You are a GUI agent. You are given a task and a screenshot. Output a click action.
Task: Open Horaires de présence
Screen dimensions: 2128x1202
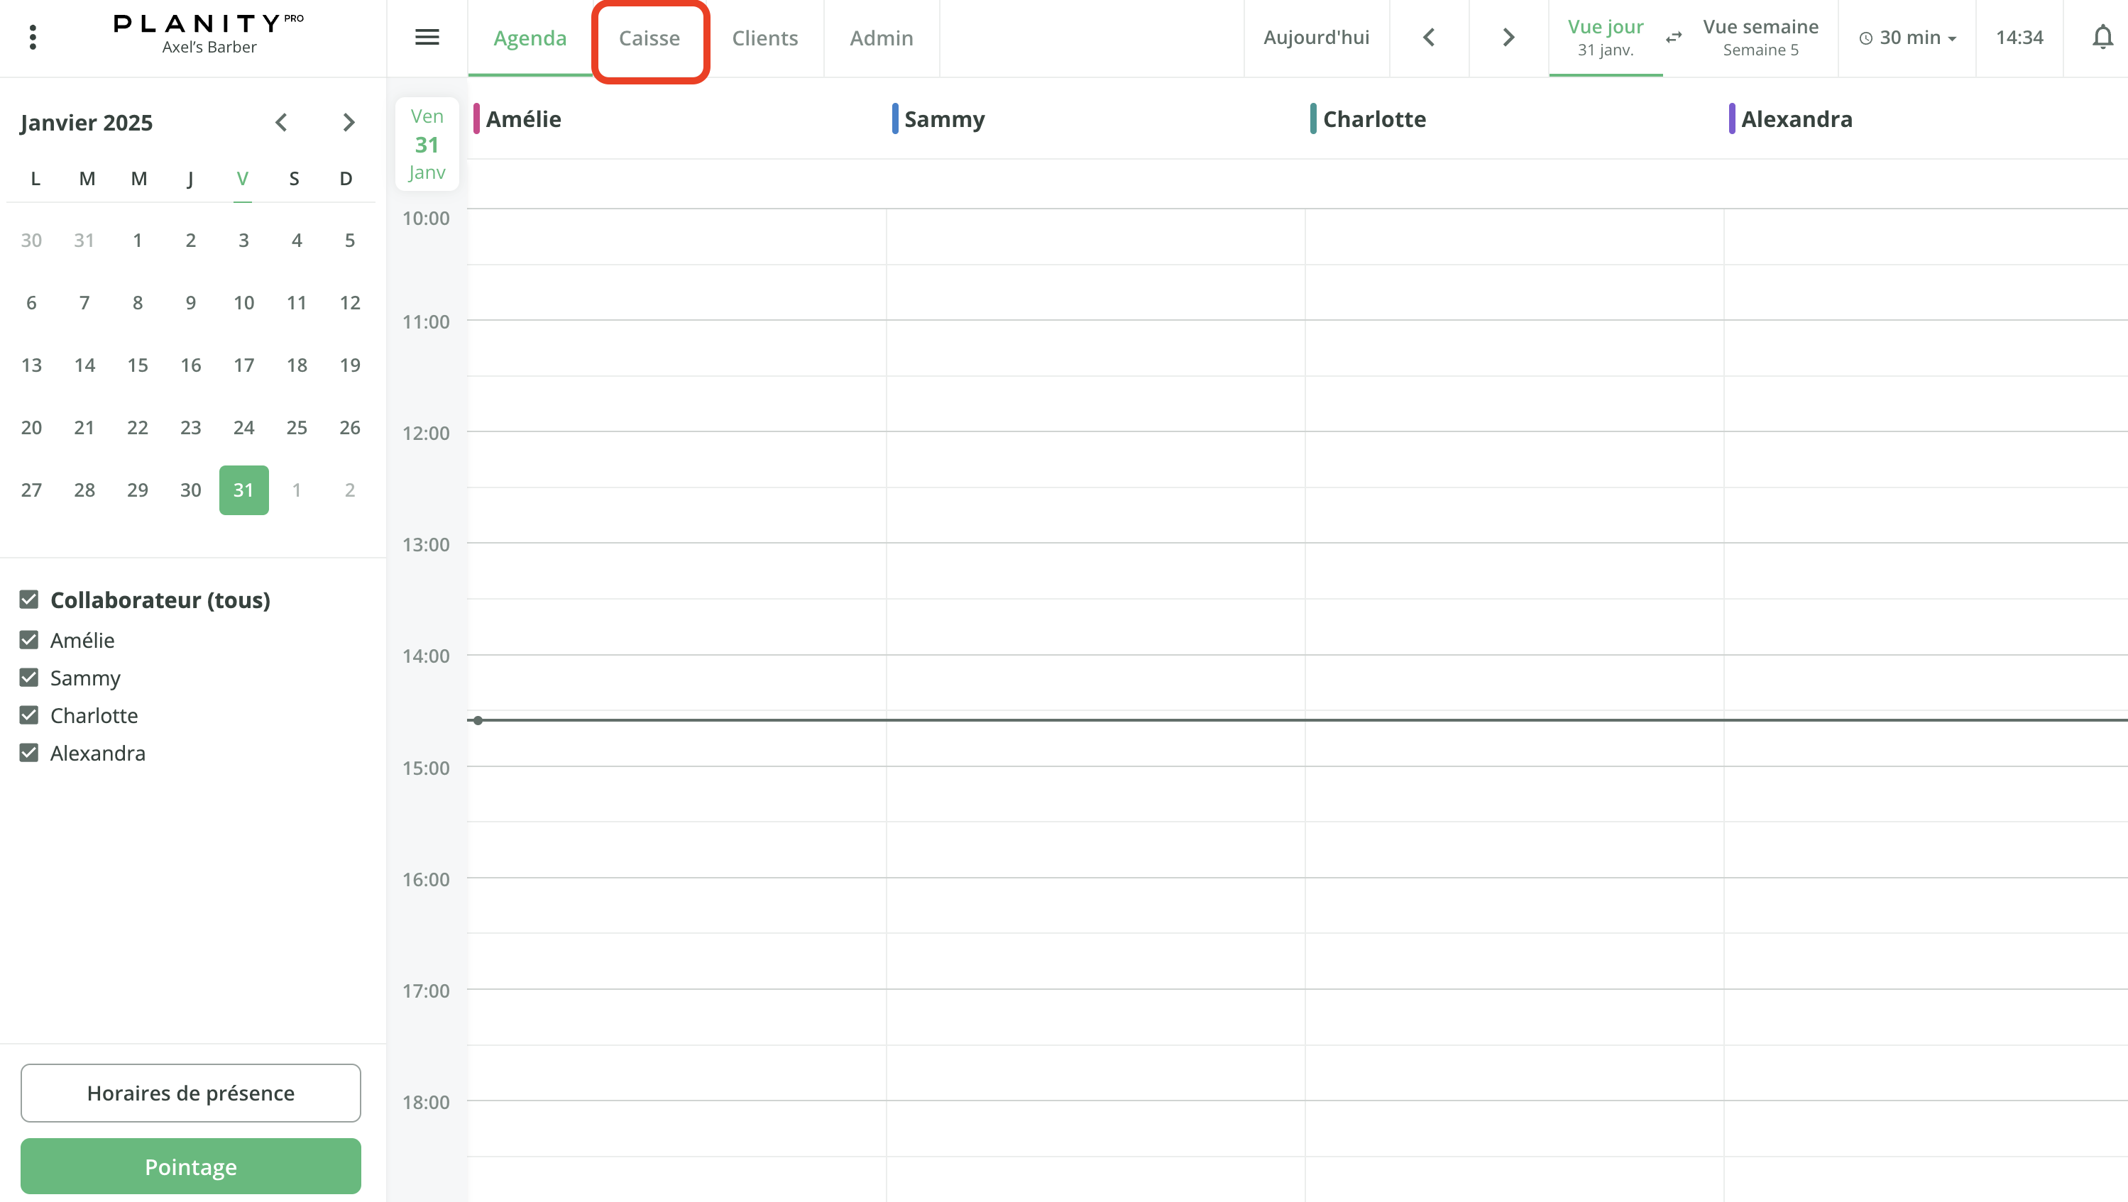190,1092
